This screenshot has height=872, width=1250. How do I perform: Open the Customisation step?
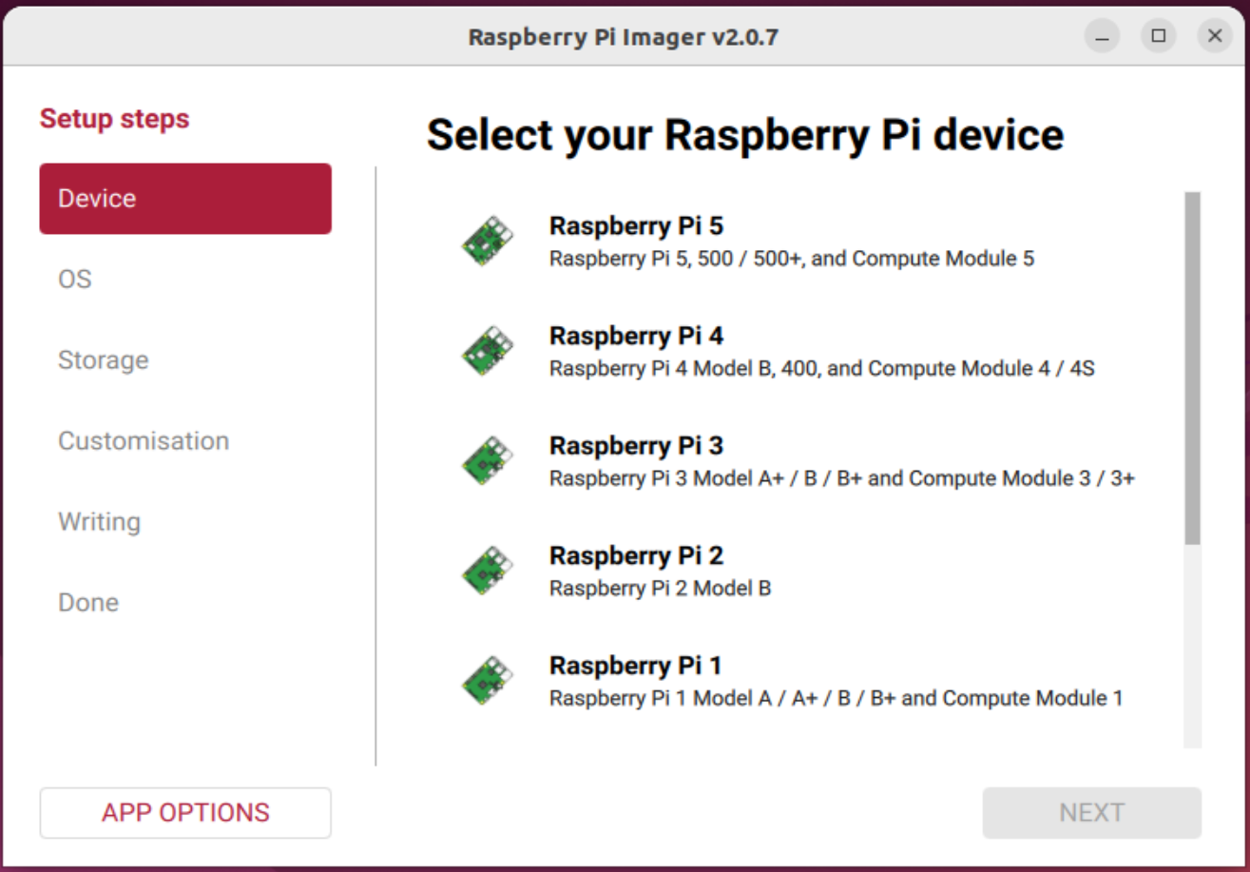click(144, 441)
